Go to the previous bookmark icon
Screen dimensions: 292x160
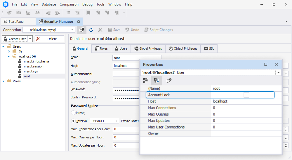[x=98, y=13]
